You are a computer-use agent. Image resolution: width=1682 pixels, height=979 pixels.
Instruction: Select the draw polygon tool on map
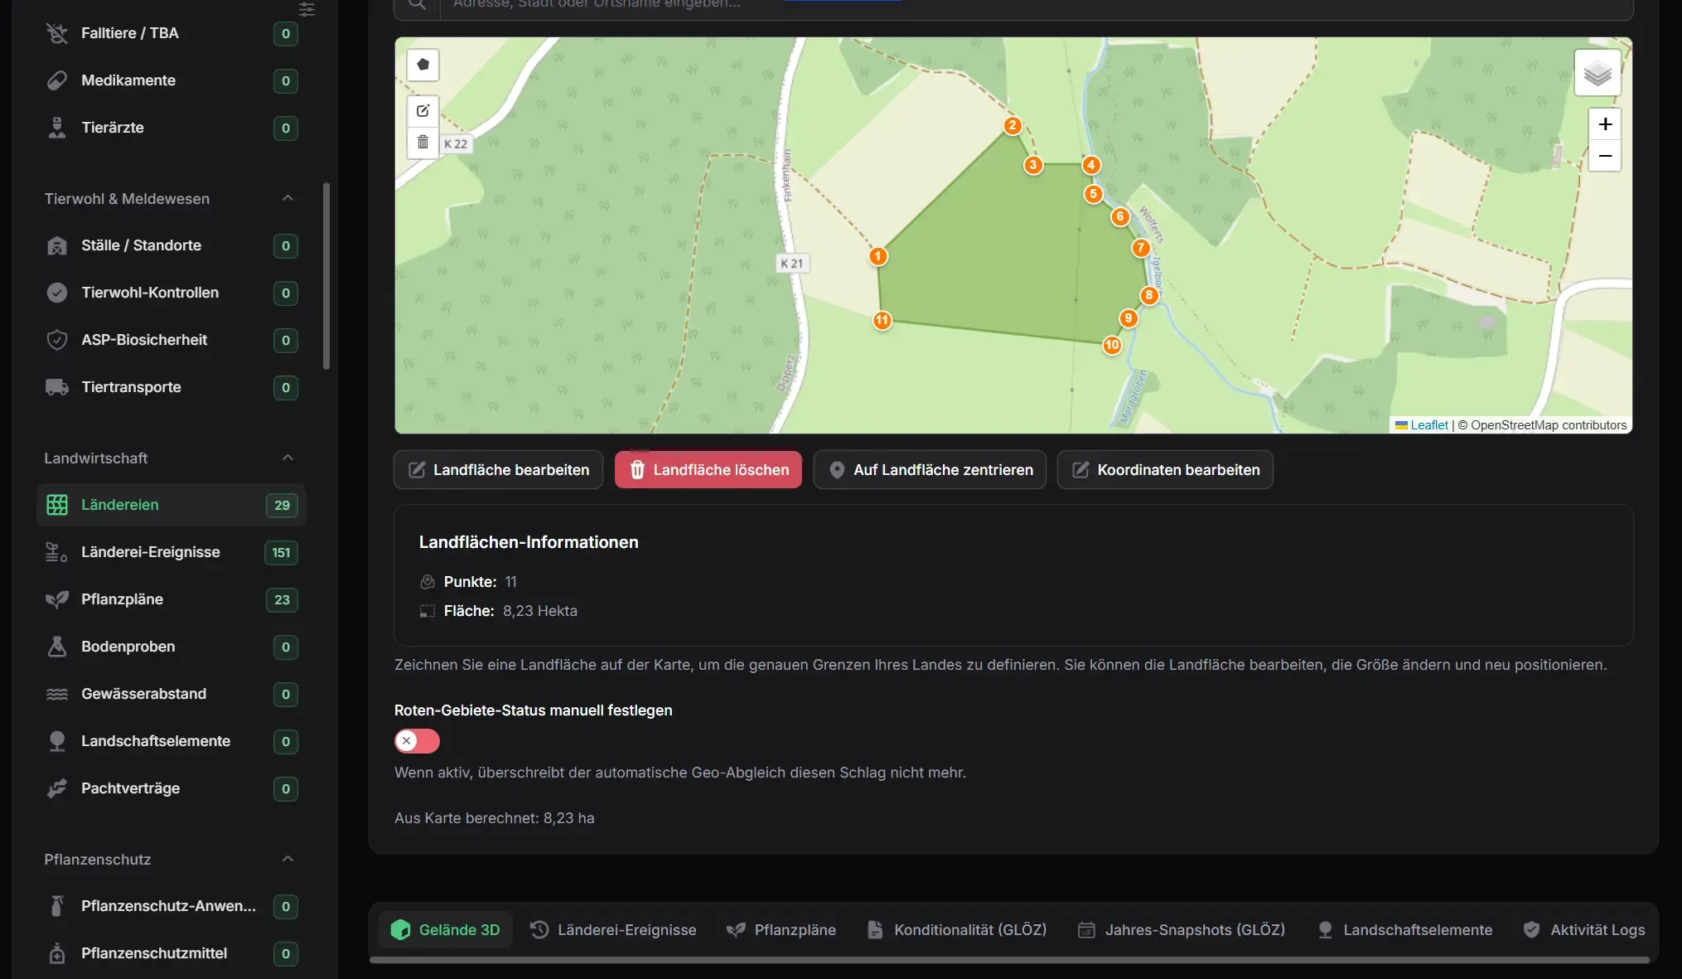tap(423, 65)
